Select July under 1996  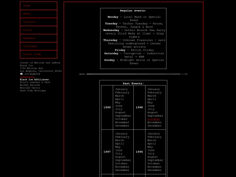[151, 153]
